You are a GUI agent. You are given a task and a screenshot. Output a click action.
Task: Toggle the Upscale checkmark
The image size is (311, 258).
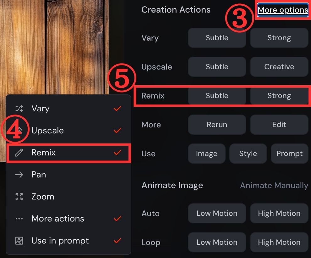coord(117,131)
